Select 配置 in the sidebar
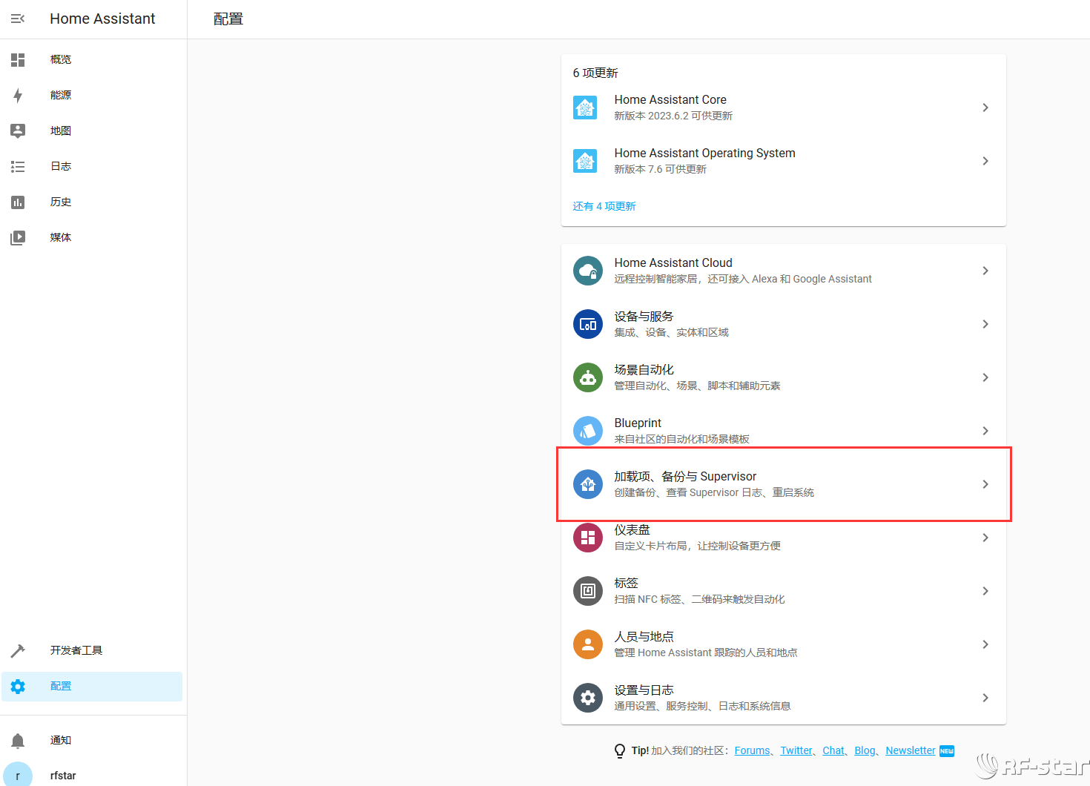 (x=92, y=686)
